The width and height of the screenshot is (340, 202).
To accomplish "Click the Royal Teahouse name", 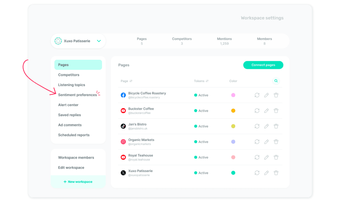I will (x=140, y=155).
